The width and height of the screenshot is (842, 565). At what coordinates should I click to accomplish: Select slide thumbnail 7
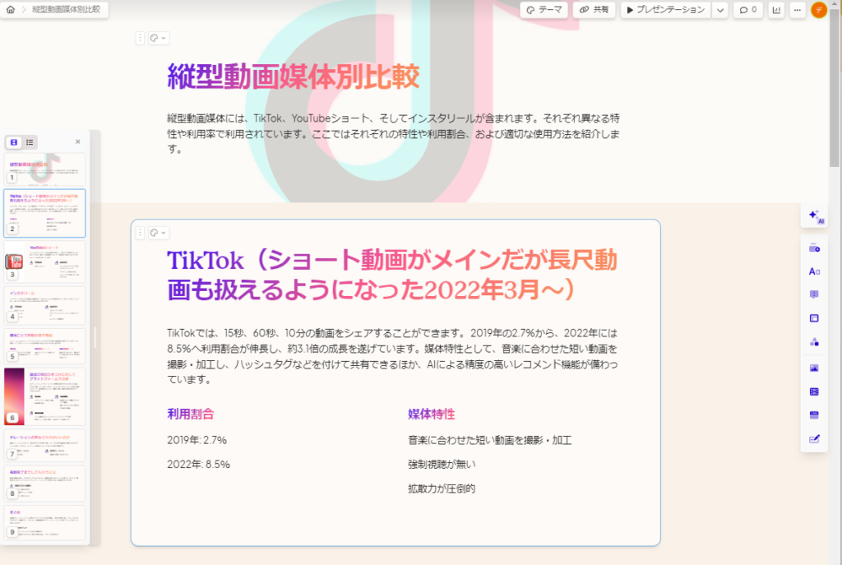click(x=44, y=445)
